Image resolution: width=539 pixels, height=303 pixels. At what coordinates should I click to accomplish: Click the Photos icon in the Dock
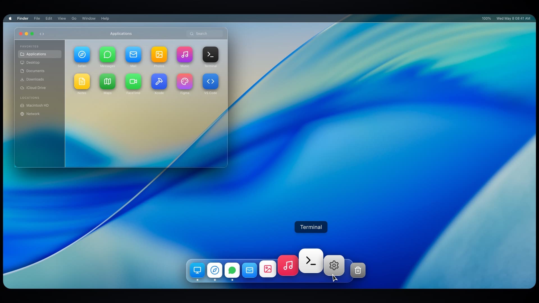pyautogui.click(x=268, y=269)
